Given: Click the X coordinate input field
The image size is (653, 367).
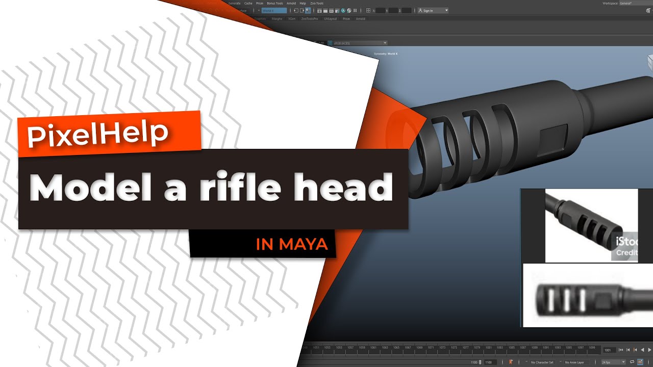Looking at the screenshot, I should coord(380,11).
